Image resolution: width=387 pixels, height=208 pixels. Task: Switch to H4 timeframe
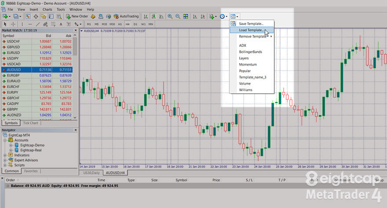[x=128, y=24]
